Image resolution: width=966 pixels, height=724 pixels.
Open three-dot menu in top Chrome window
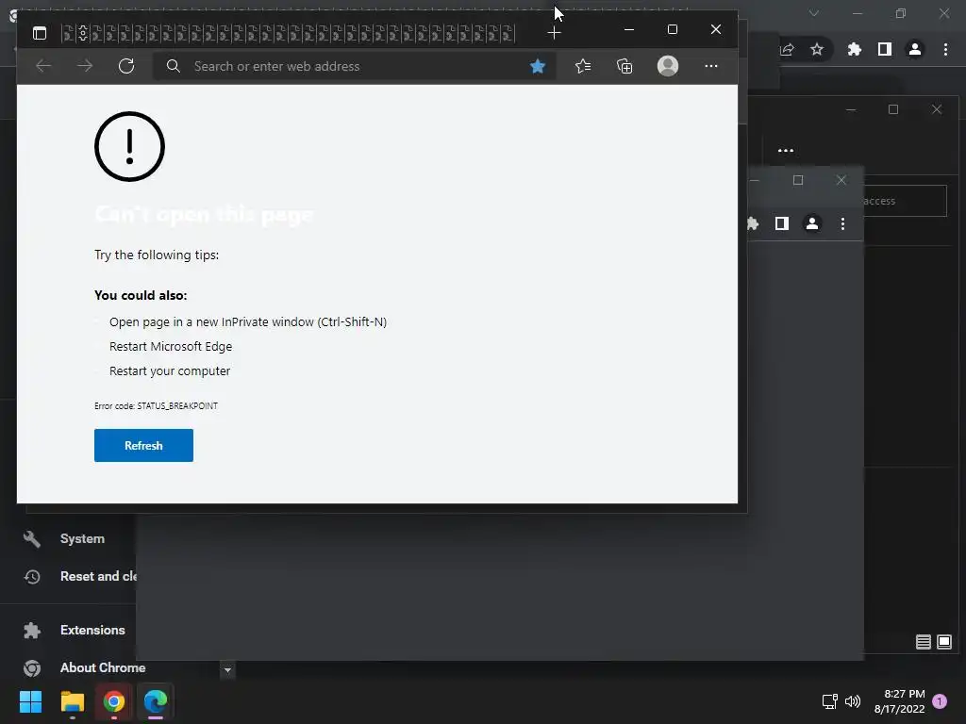point(945,49)
